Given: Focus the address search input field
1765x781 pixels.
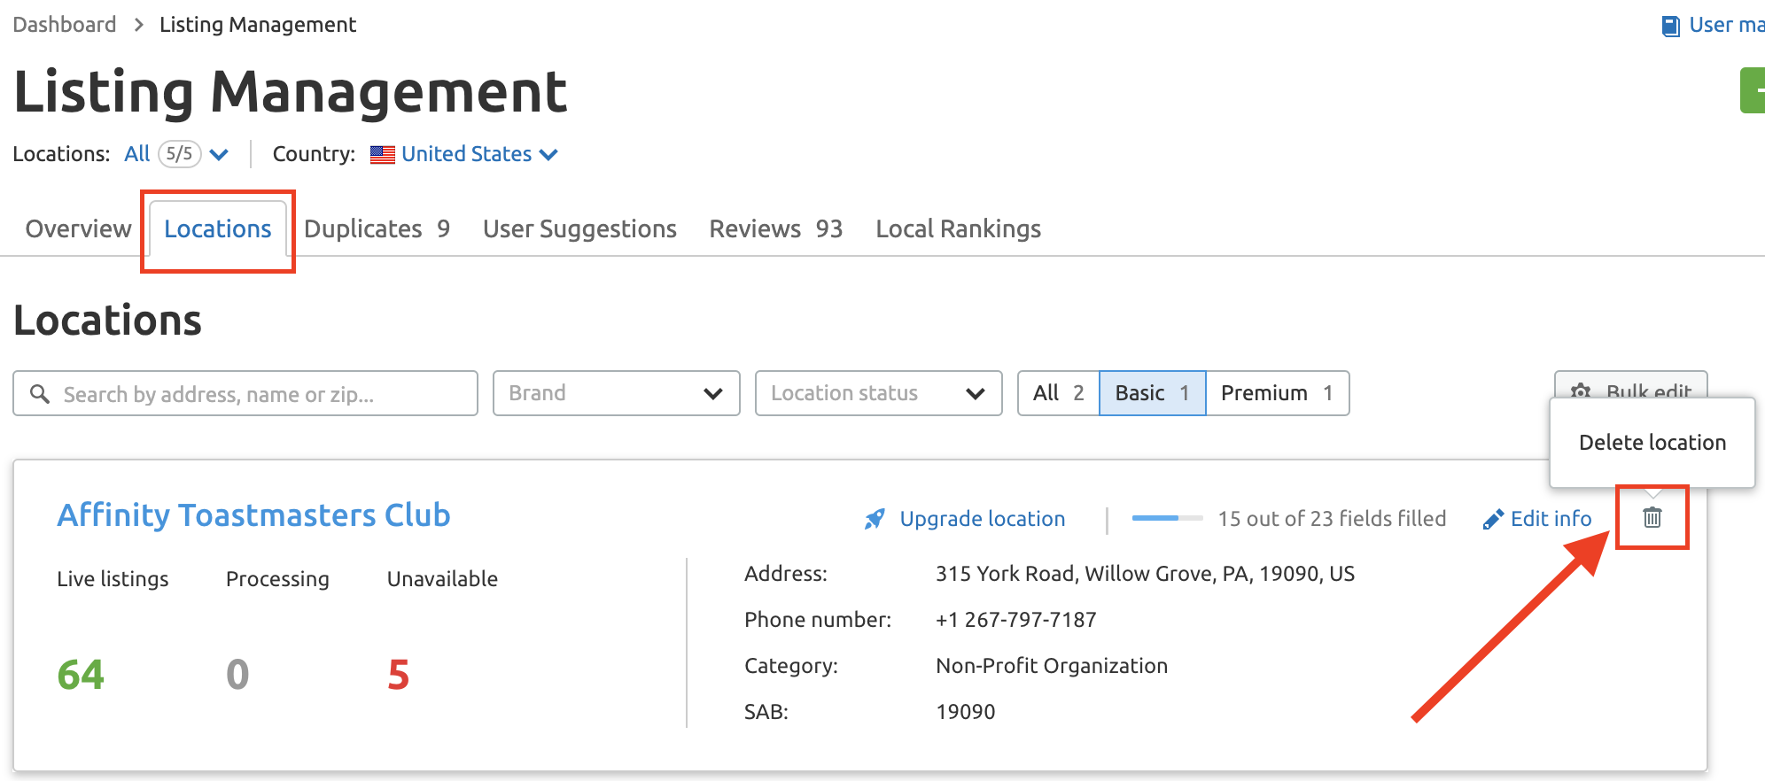Looking at the screenshot, I should pyautogui.click(x=245, y=393).
